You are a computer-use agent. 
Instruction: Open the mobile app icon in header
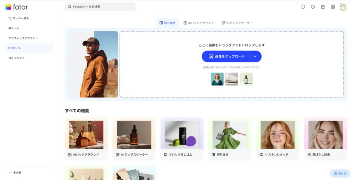pyautogui.click(x=303, y=7)
